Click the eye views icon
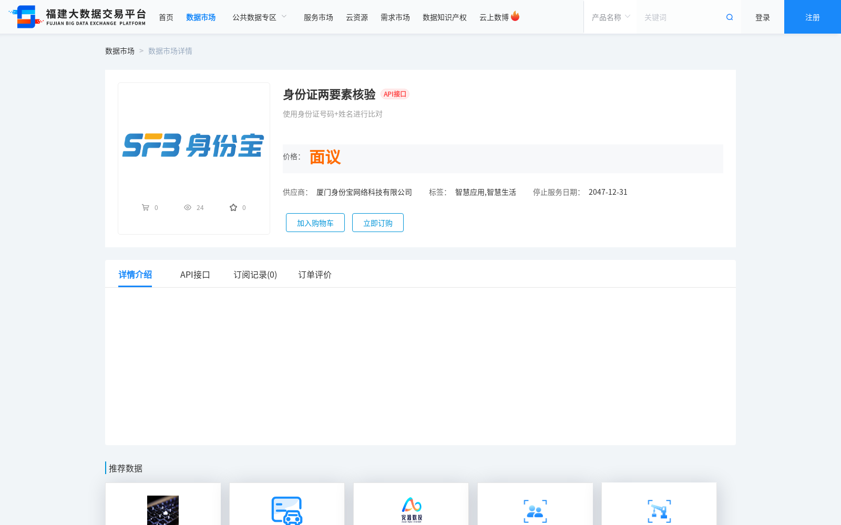Viewport: 841px width, 525px height. [x=188, y=207]
